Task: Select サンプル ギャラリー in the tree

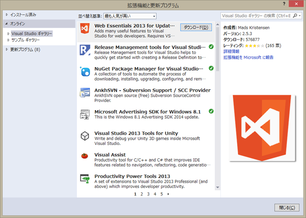Action: [x=25, y=40]
